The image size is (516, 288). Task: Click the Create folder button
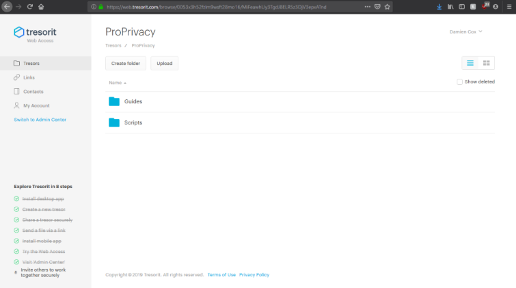click(125, 63)
